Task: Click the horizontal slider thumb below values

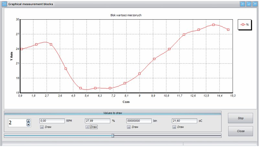Action: (113, 136)
